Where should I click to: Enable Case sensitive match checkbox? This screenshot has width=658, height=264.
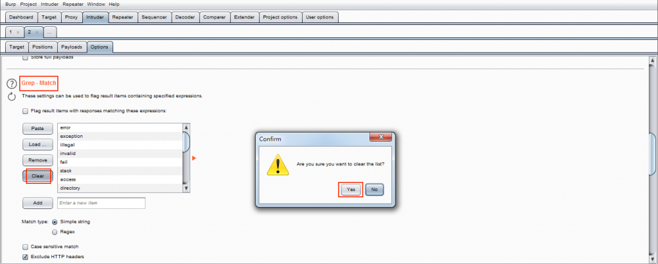[25, 247]
